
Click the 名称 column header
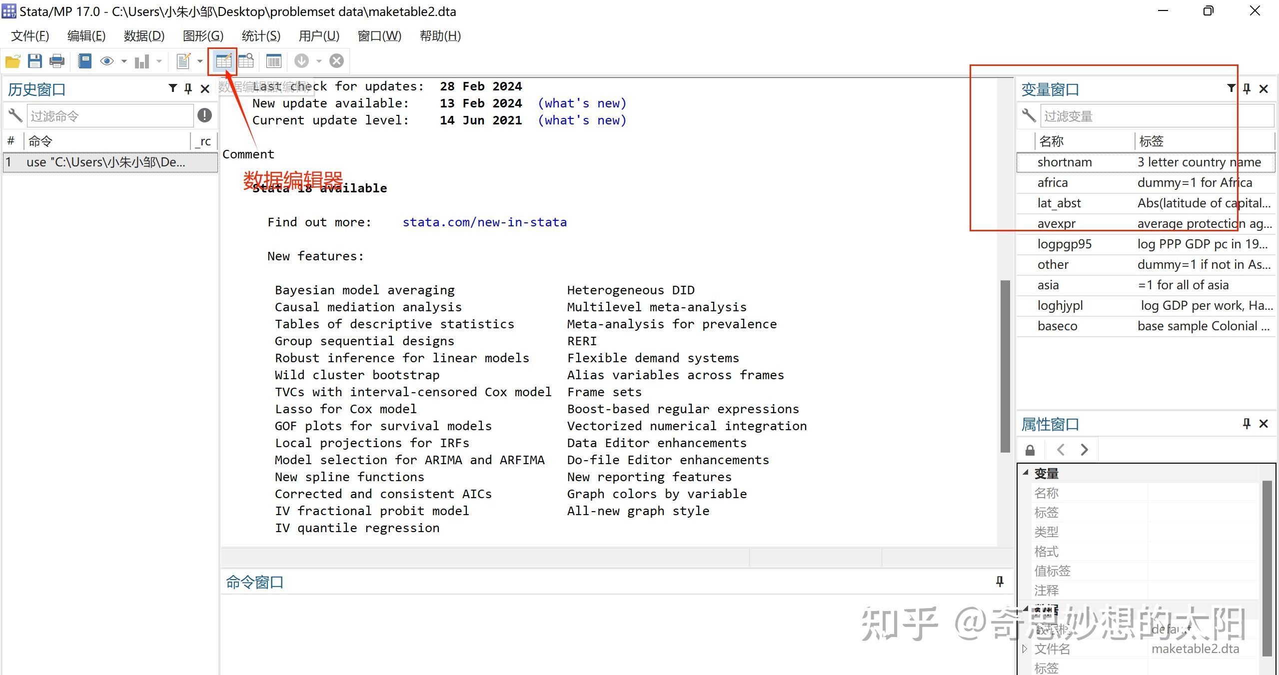tap(1085, 141)
